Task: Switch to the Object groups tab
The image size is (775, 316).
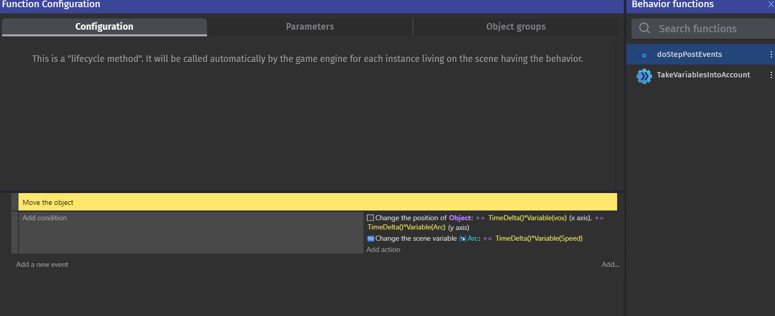Action: click(x=515, y=26)
